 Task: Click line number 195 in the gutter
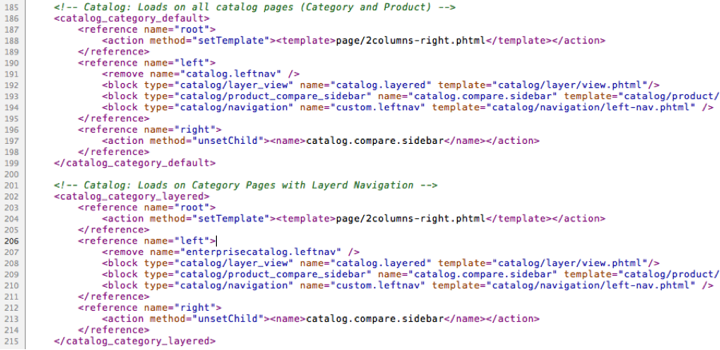tap(10, 118)
